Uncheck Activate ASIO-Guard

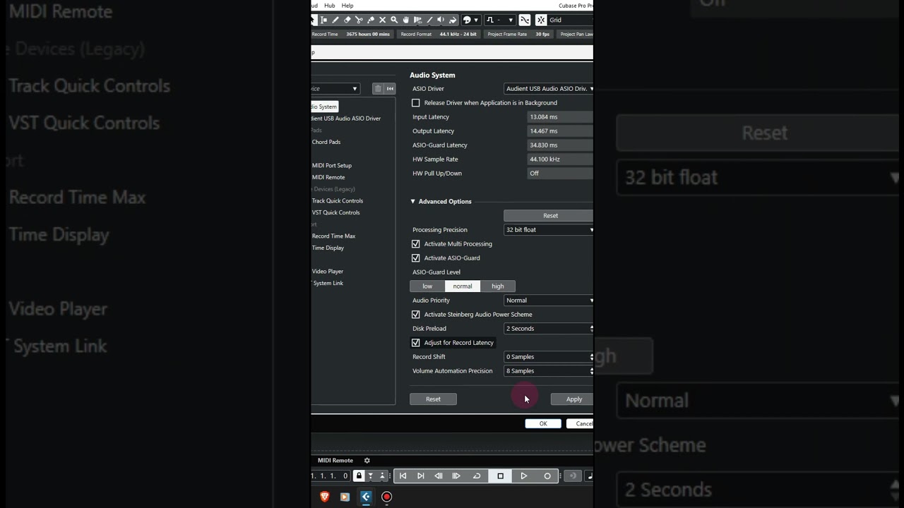click(x=416, y=258)
